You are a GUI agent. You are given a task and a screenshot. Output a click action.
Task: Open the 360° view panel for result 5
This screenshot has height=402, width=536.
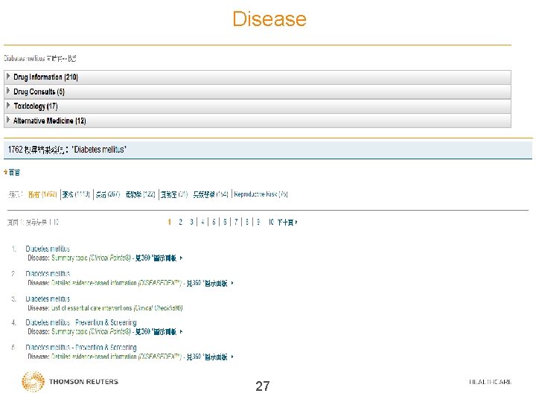pos(210,357)
